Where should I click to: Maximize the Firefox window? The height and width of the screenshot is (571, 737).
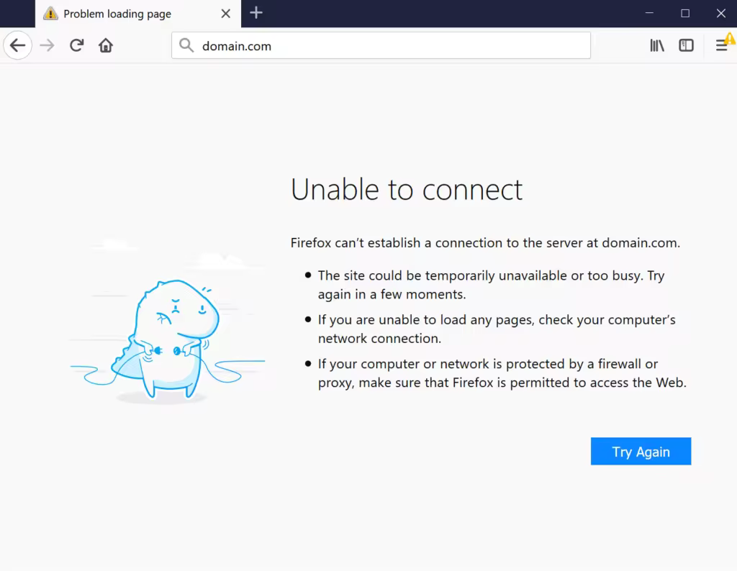pyautogui.click(x=685, y=13)
